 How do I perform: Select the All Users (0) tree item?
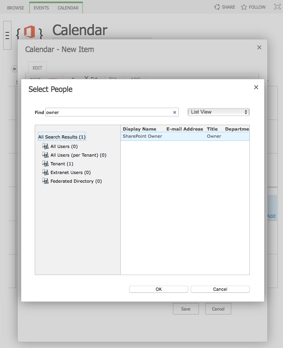point(64,146)
